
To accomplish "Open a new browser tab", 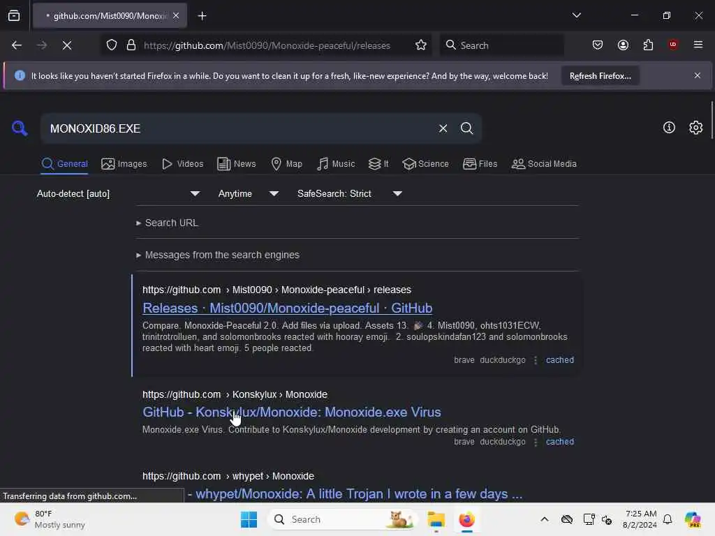I will pyautogui.click(x=202, y=16).
